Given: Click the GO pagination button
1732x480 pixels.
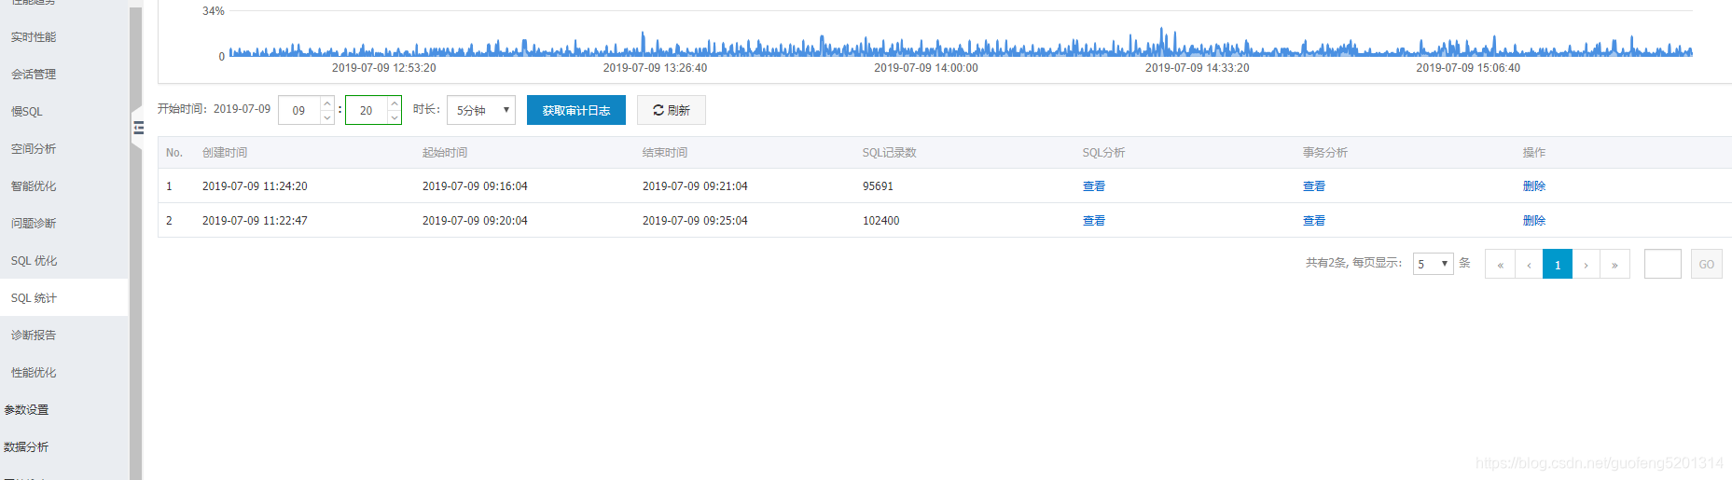Looking at the screenshot, I should [1707, 264].
